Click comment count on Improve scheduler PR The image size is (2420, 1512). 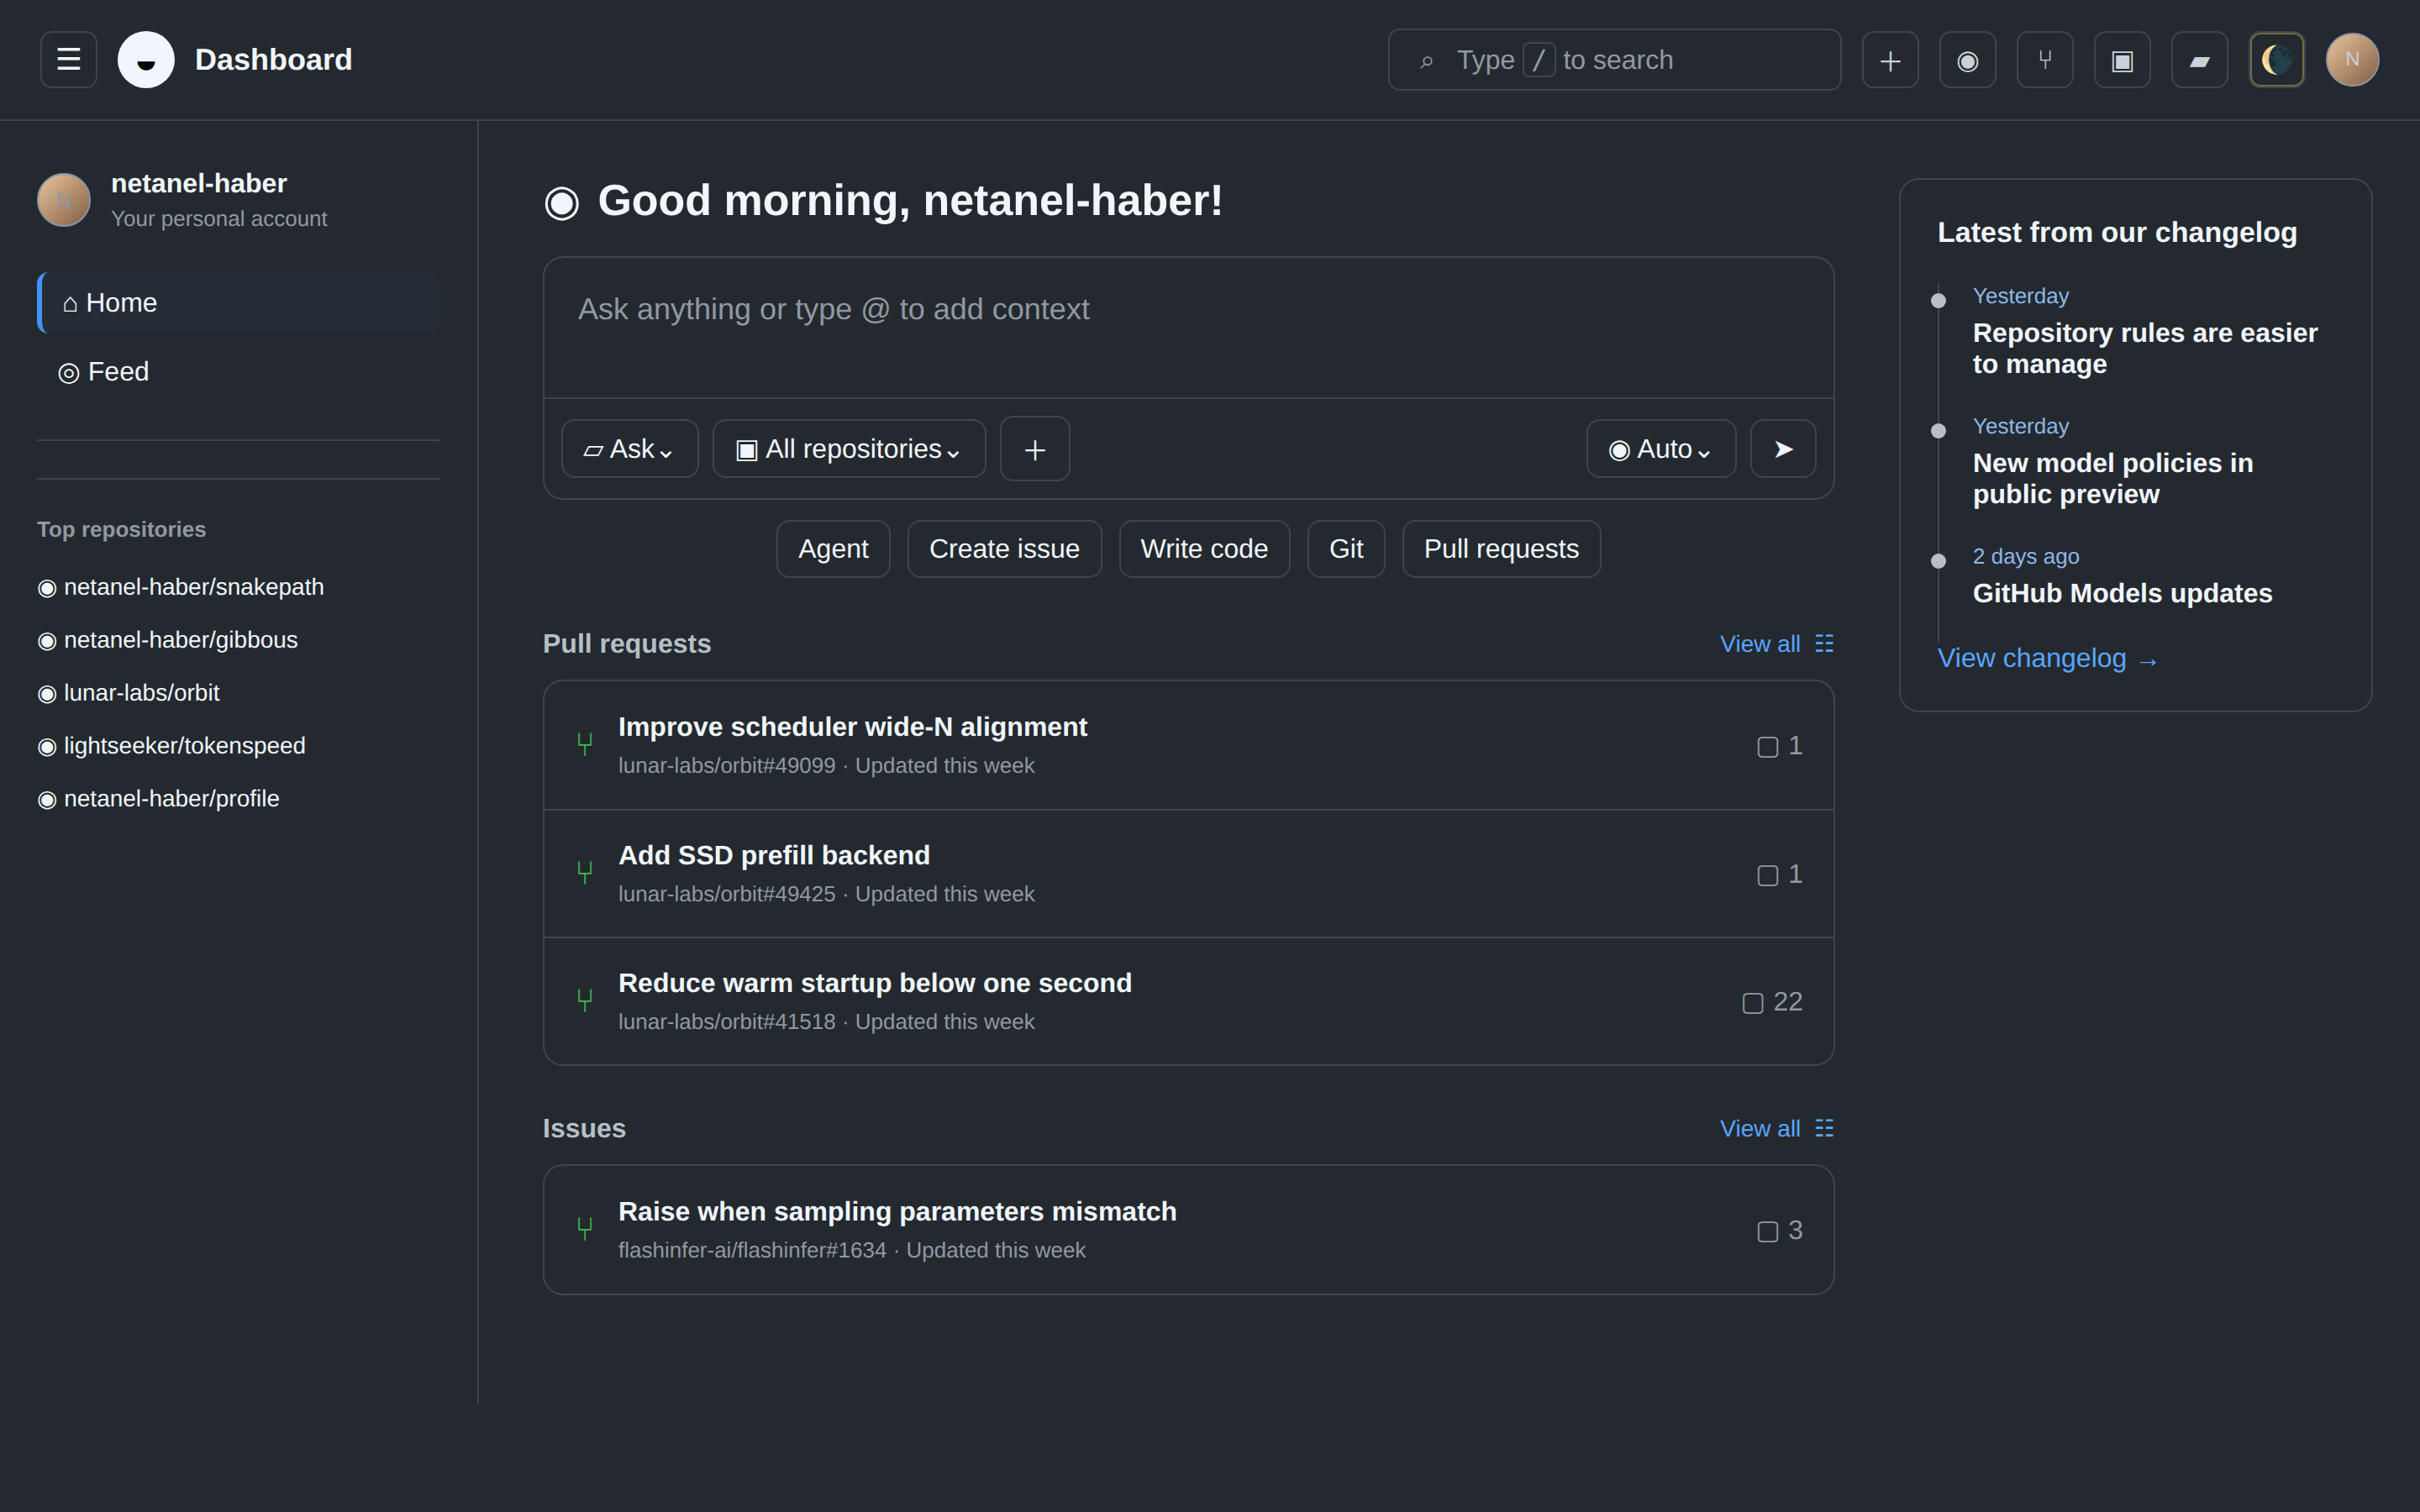(x=1780, y=746)
